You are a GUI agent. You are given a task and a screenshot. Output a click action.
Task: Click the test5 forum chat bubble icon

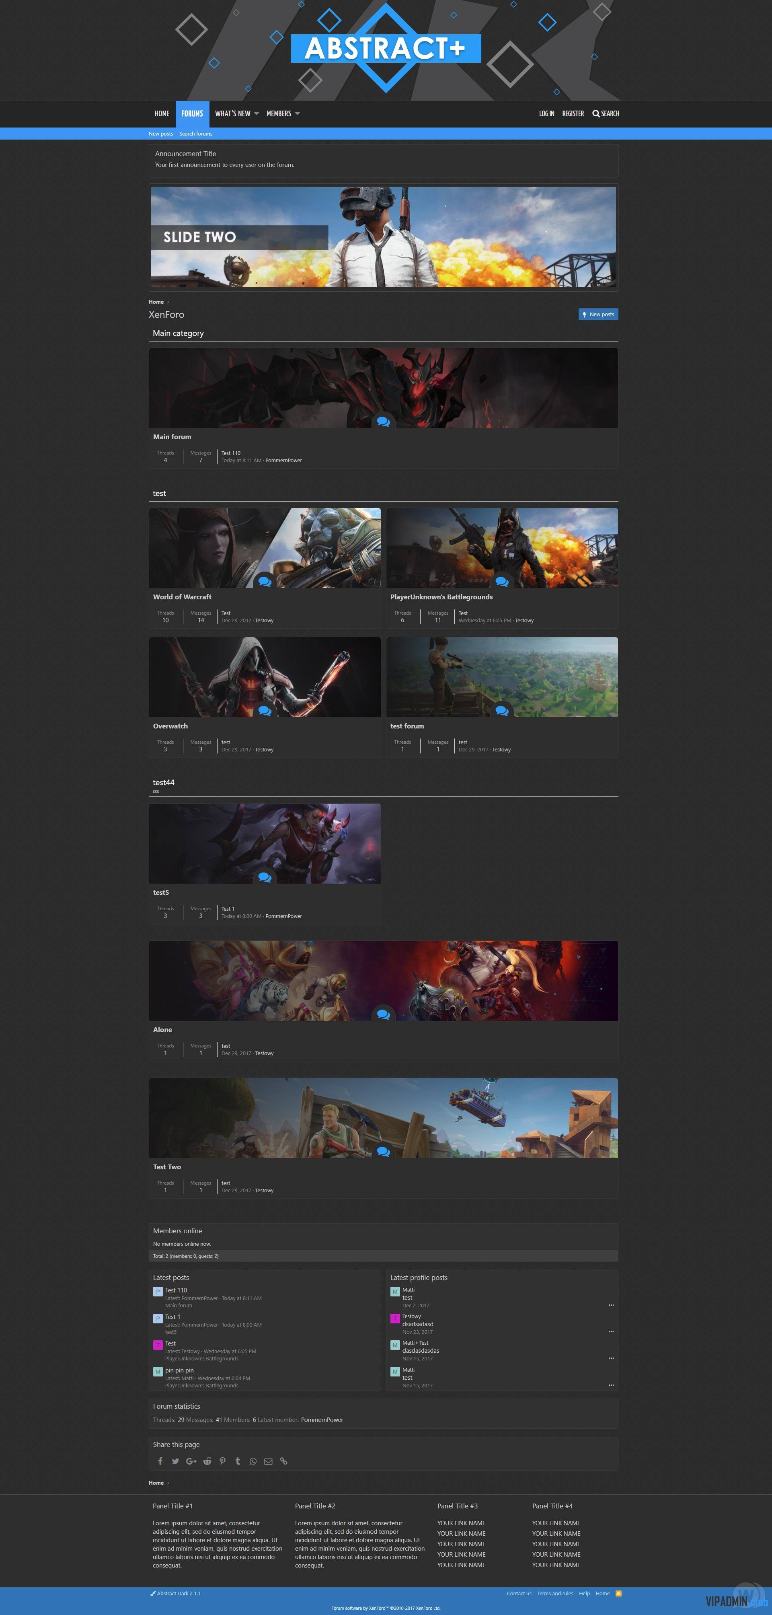[265, 878]
